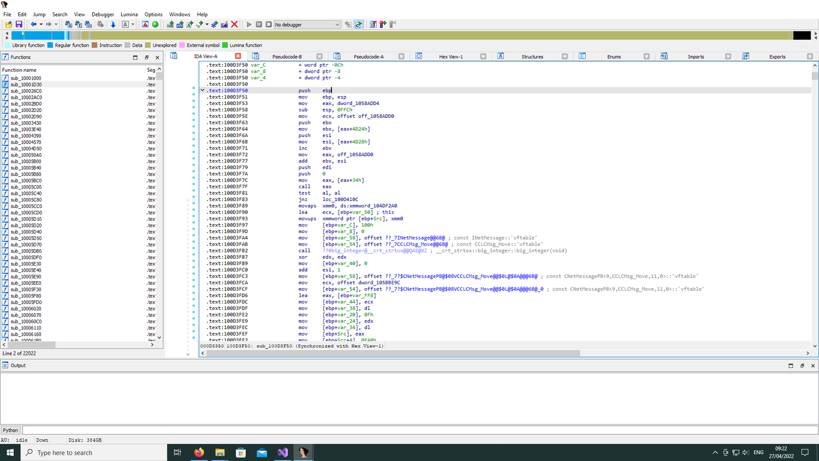Open the Options menu
The width and height of the screenshot is (819, 461).
click(154, 14)
